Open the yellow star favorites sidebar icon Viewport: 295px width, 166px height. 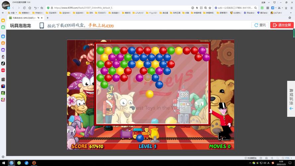click(x=3, y=21)
